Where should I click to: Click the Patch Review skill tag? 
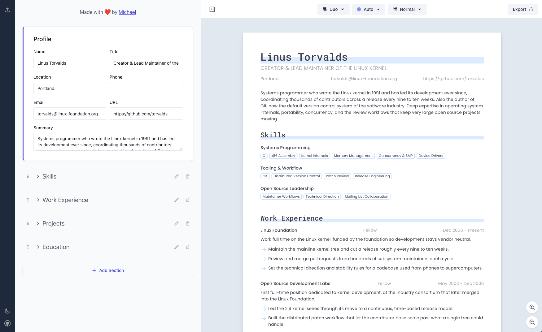tap(337, 176)
